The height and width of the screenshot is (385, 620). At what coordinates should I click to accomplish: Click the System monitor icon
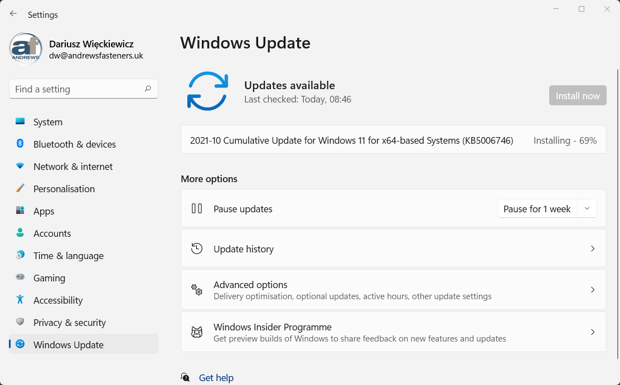point(20,121)
